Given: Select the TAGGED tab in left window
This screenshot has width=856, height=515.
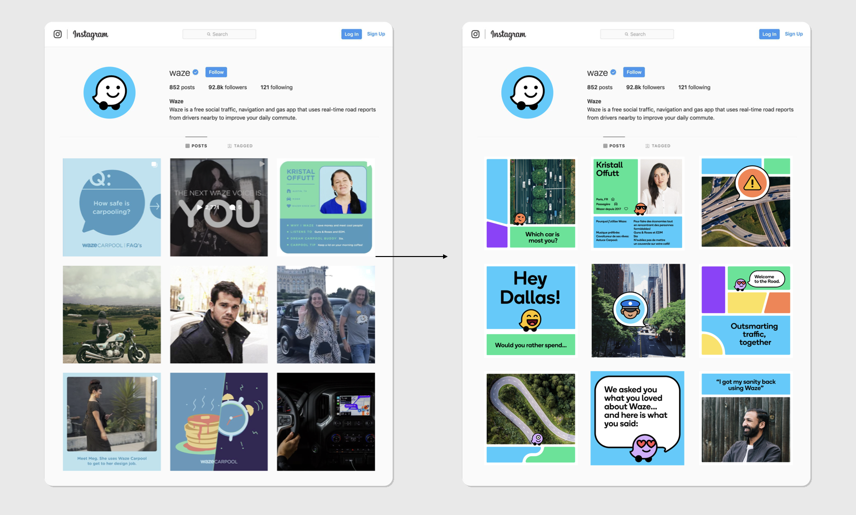Looking at the screenshot, I should 240,146.
